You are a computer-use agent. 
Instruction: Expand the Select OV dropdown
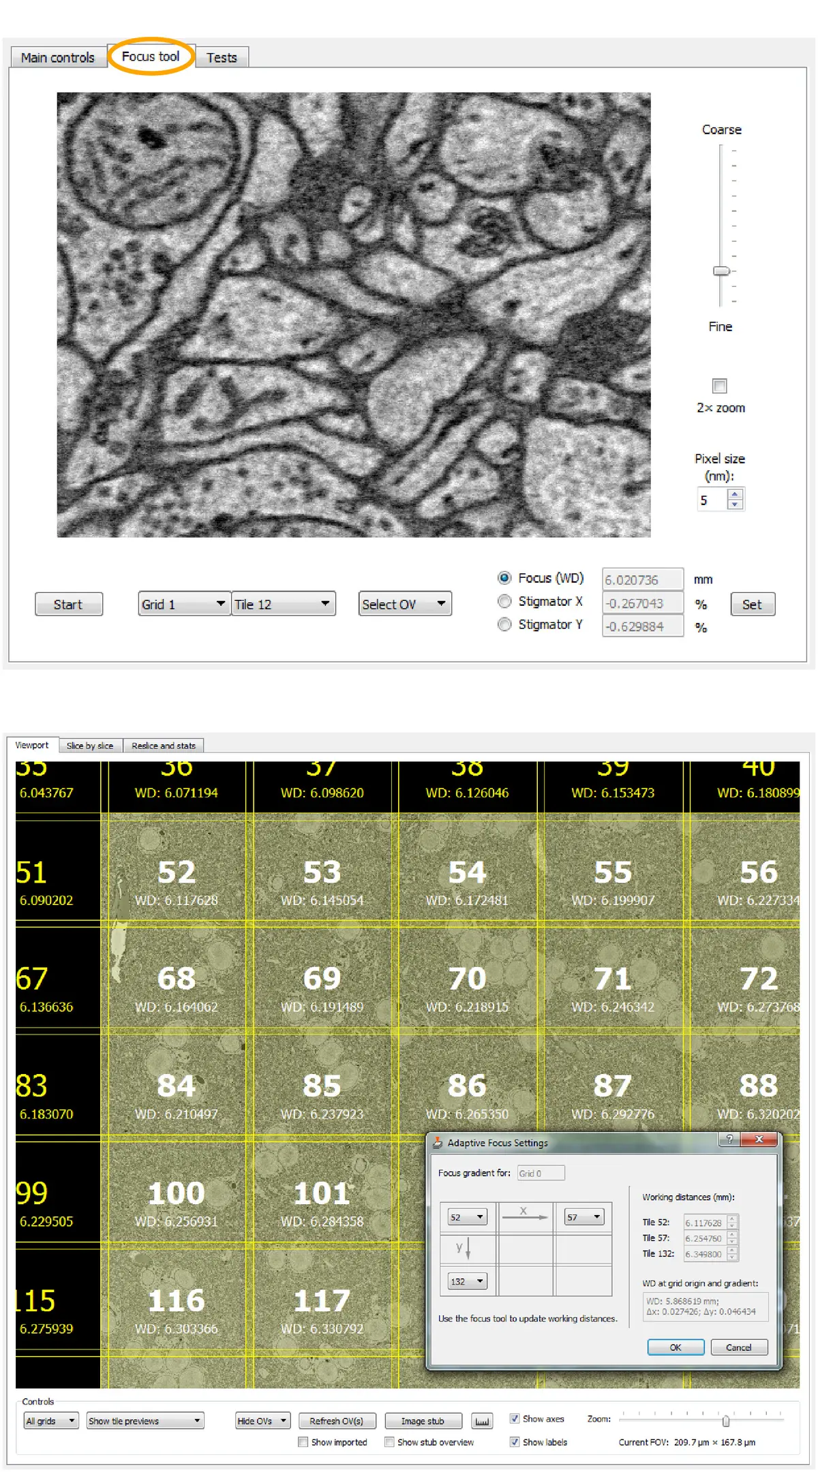point(405,604)
